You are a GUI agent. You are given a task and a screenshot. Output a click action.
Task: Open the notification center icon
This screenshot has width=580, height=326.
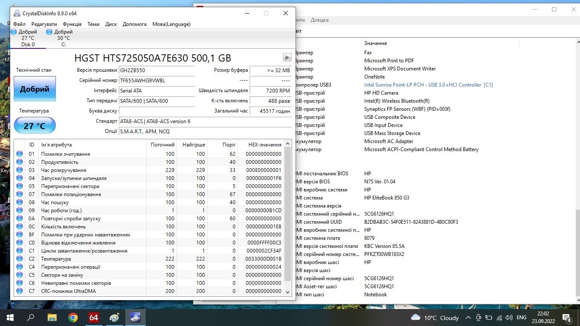tap(566, 318)
